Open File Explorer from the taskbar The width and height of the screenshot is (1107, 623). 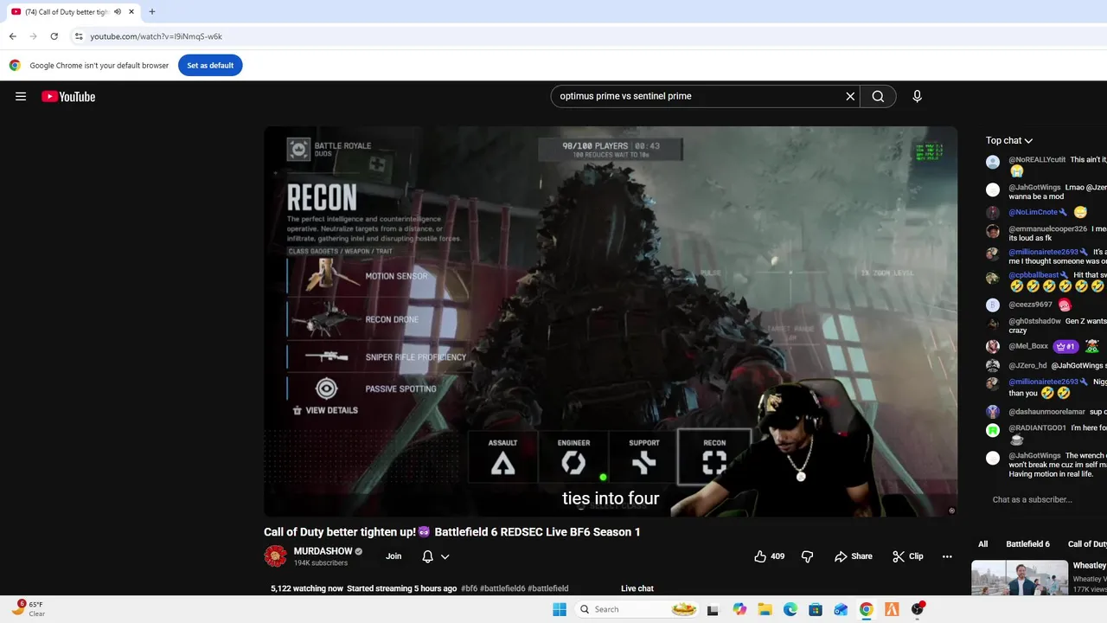tap(765, 609)
